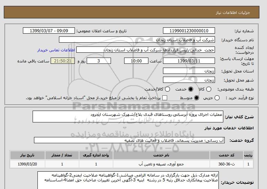Tick the اسناد خزانه اسلامی payment checkbox
Screen dimensions: 267x189
tap(165, 98)
